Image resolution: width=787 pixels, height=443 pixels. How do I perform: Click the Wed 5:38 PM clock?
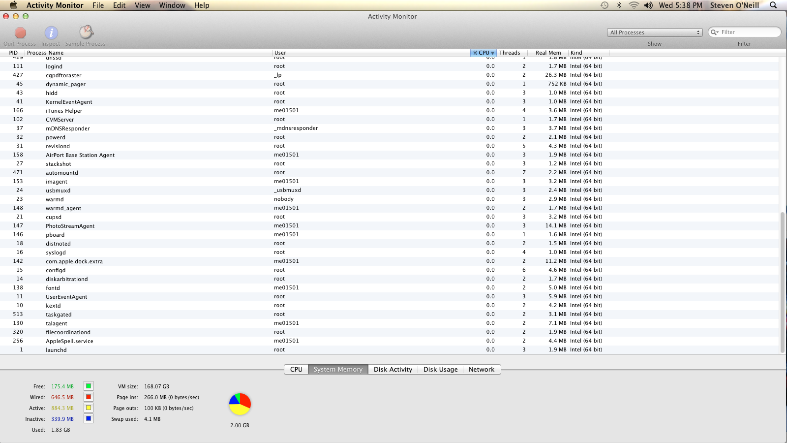tap(681, 5)
